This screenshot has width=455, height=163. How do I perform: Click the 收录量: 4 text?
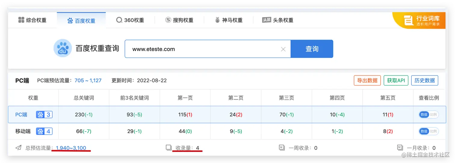187,148
